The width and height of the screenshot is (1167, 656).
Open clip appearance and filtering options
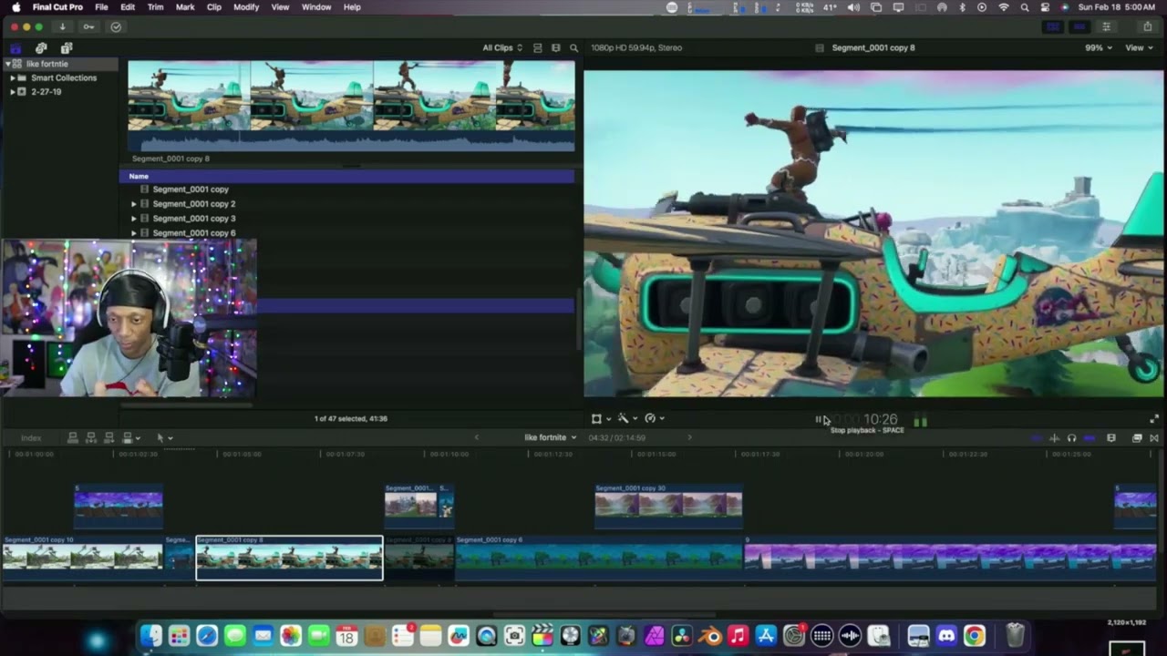[x=555, y=47]
